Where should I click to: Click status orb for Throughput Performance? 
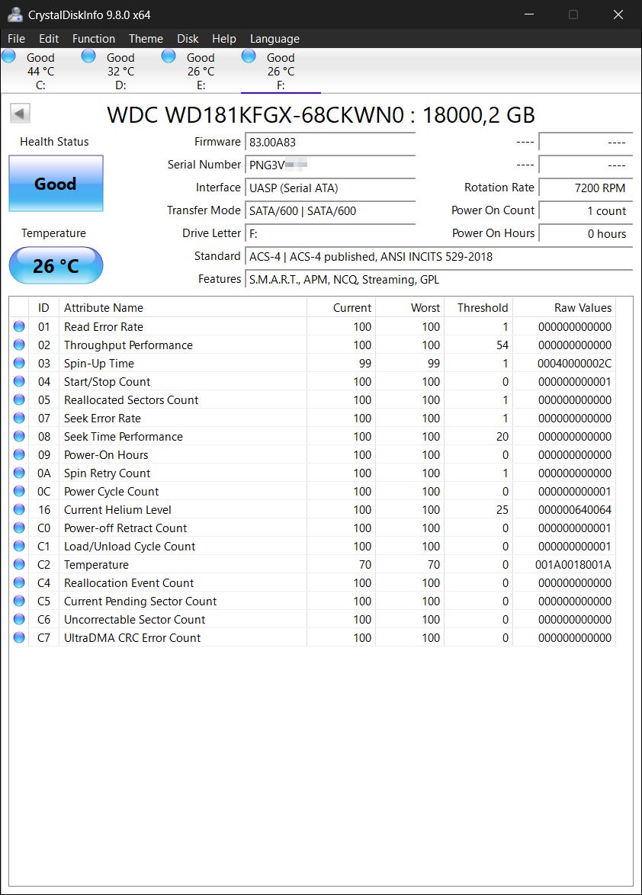pyautogui.click(x=19, y=345)
